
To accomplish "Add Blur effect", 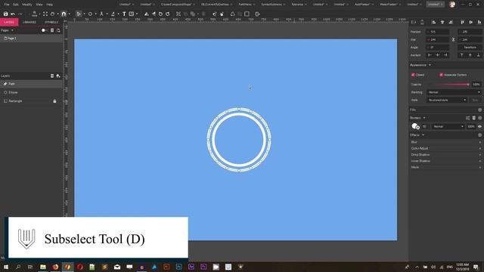I will click(x=480, y=142).
